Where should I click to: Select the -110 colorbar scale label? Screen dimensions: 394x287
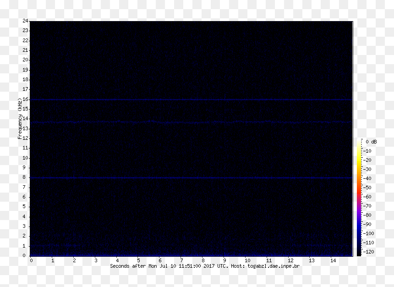click(369, 243)
